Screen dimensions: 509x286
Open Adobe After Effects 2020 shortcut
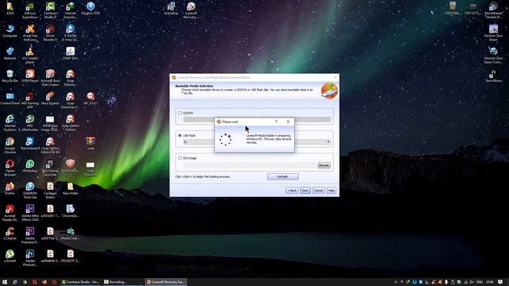[30, 212]
